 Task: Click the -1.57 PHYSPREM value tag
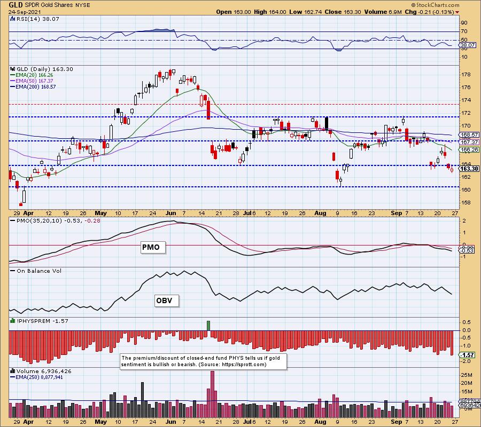pyautogui.click(x=468, y=355)
